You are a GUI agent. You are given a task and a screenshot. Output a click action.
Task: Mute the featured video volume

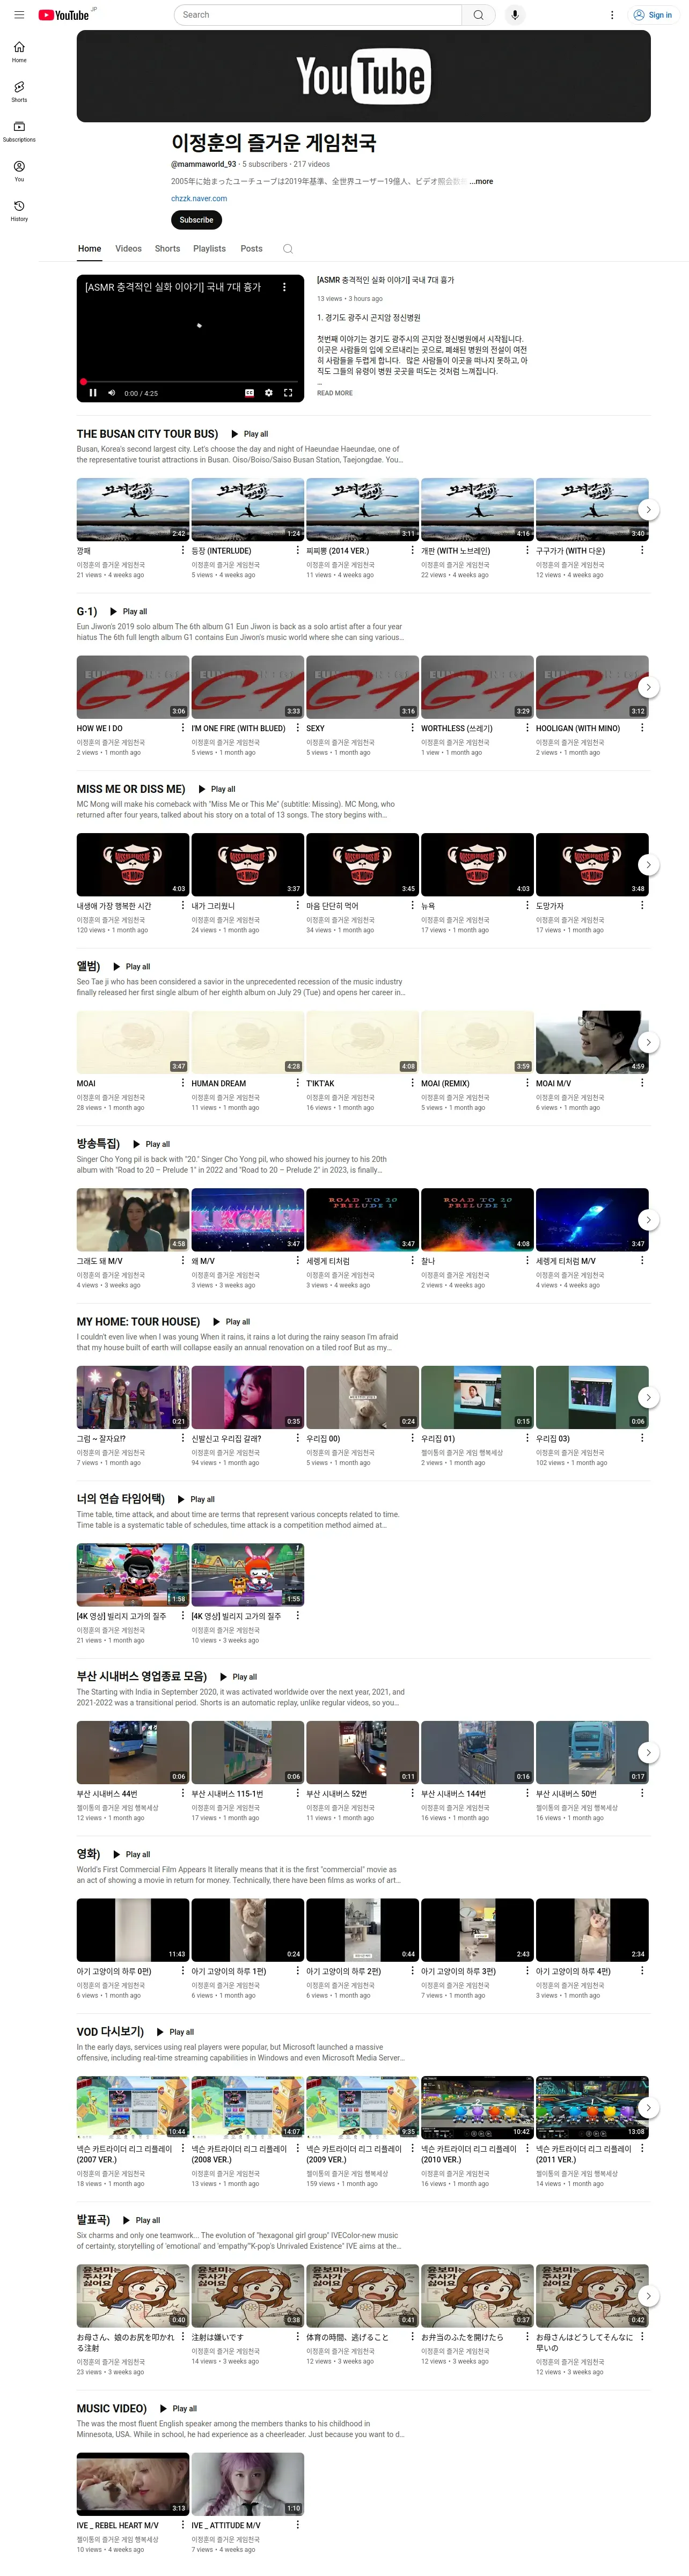point(111,393)
